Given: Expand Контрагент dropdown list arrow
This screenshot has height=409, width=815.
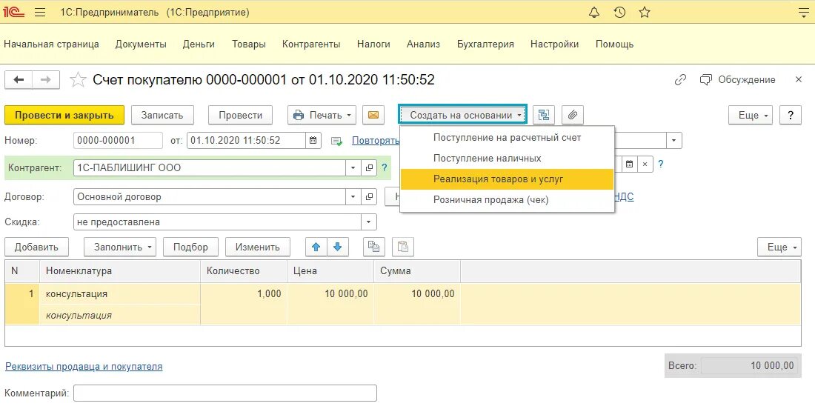Looking at the screenshot, I should (x=353, y=168).
